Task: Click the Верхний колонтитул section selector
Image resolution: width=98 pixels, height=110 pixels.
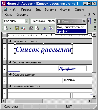Action: [x=4, y=62]
